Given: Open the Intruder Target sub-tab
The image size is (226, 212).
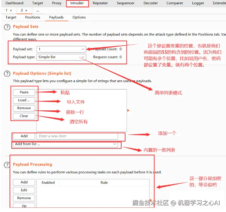Looking at the screenshot, I should coord(11,17).
